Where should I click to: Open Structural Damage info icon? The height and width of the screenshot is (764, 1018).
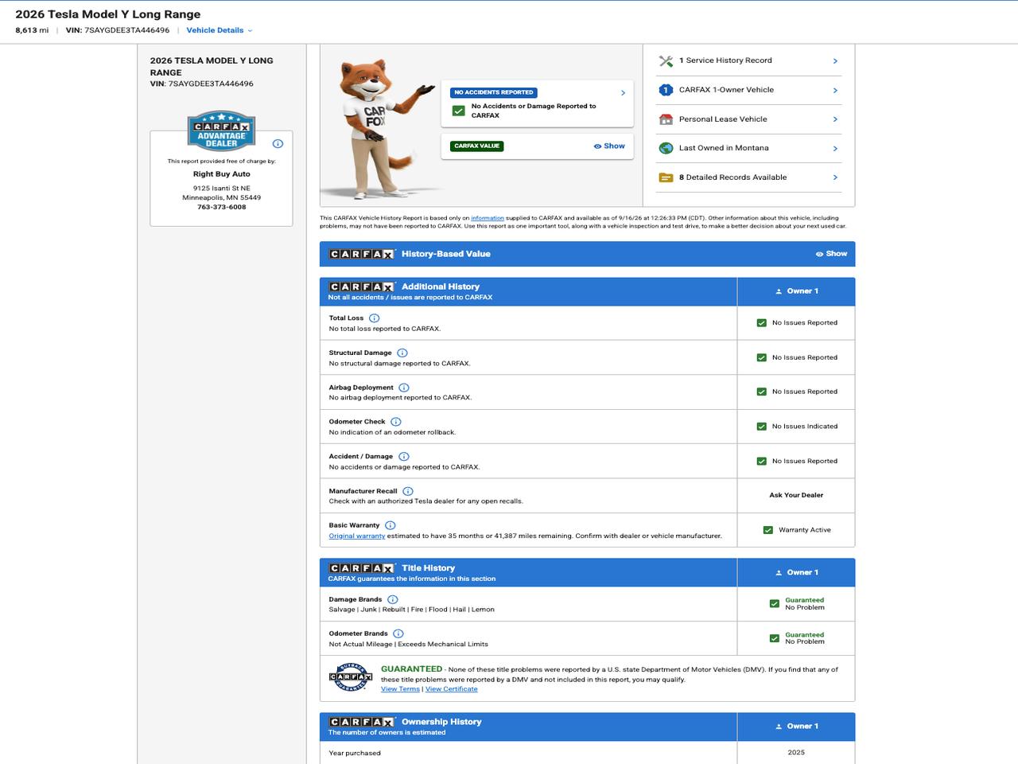pyautogui.click(x=402, y=353)
